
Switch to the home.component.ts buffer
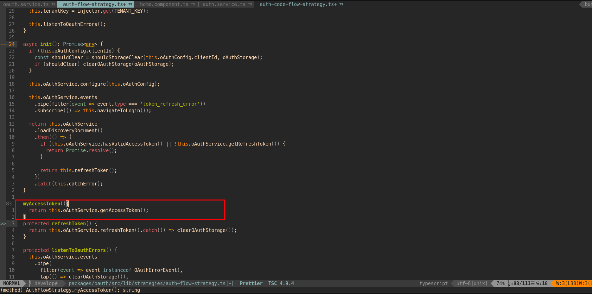165,4
